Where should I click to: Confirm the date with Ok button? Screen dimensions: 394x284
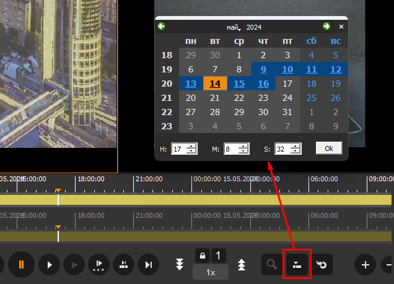click(x=328, y=148)
